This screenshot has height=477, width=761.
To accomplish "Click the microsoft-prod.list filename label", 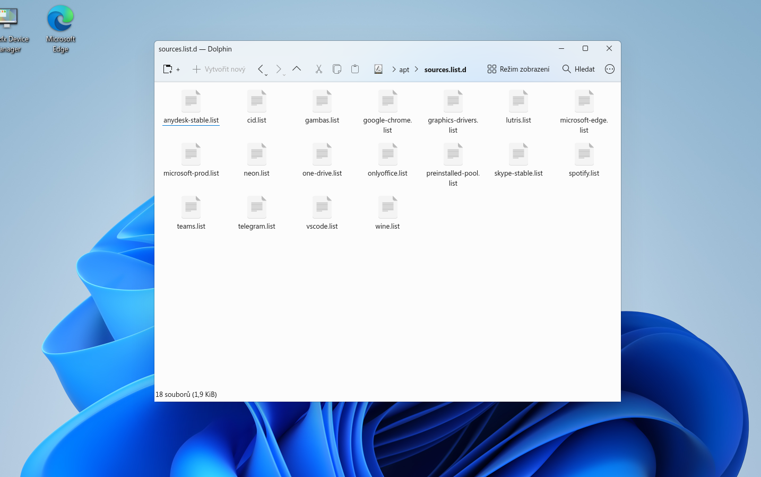I will coord(191,174).
